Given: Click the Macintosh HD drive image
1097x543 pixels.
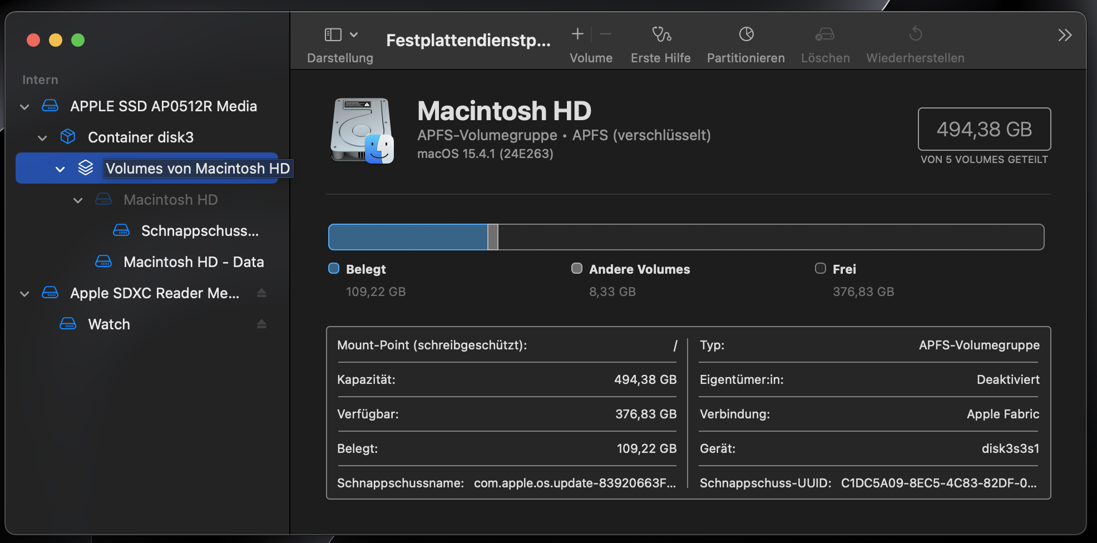Looking at the screenshot, I should point(362,131).
